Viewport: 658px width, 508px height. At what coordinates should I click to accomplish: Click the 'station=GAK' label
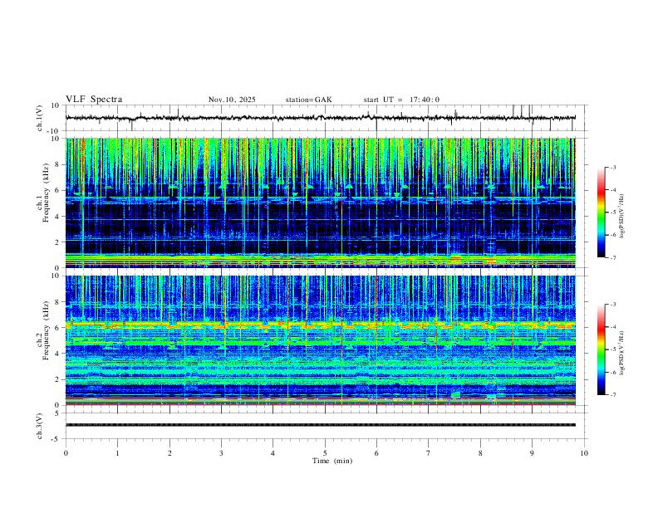click(308, 100)
